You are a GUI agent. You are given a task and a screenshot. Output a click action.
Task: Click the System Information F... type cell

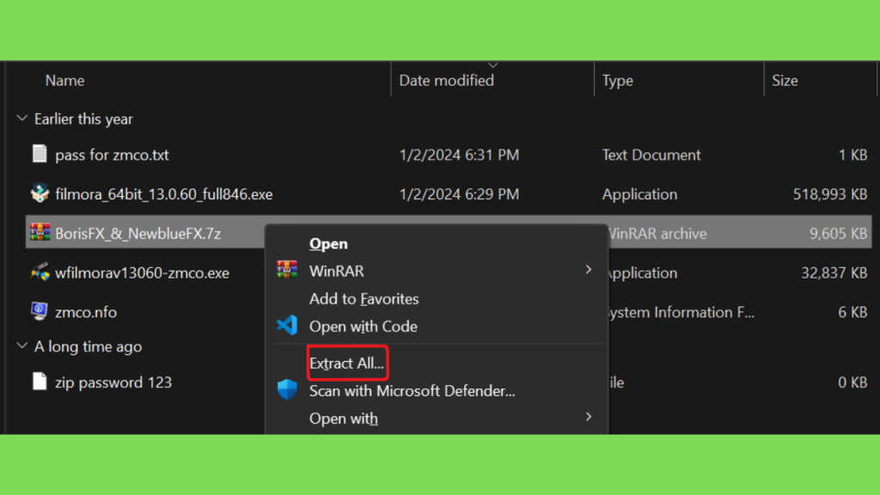coord(681,312)
